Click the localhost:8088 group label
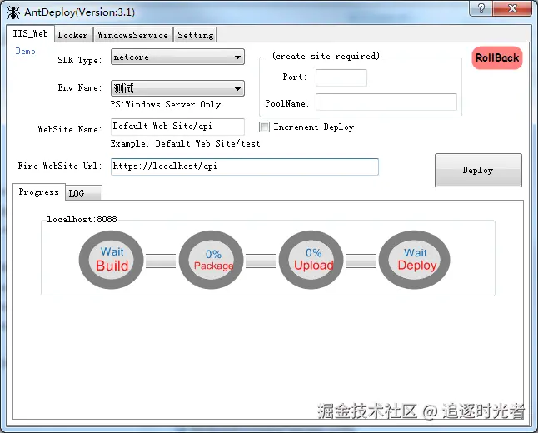The height and width of the screenshot is (433, 538). [82, 219]
